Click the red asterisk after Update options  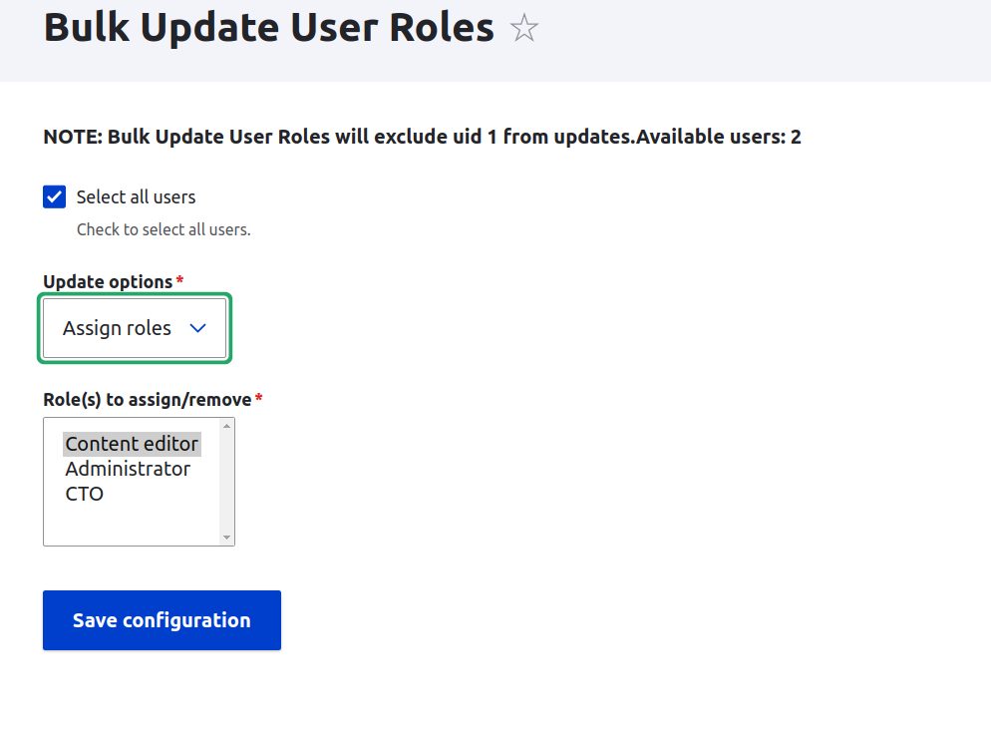click(x=179, y=278)
